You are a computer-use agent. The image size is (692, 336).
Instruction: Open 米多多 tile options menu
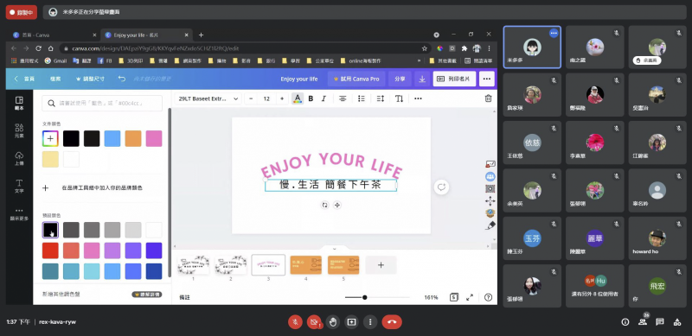click(554, 33)
